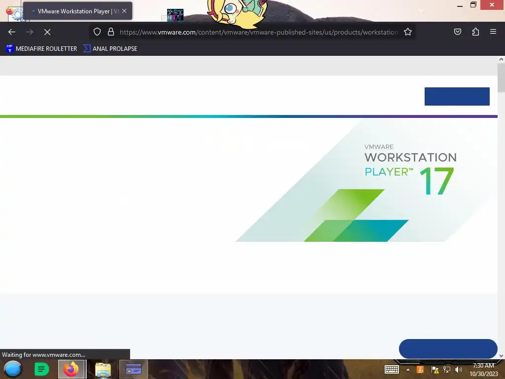This screenshot has height=379, width=505.
Task: Open the Firefox hamburger application menu
Action: click(493, 32)
